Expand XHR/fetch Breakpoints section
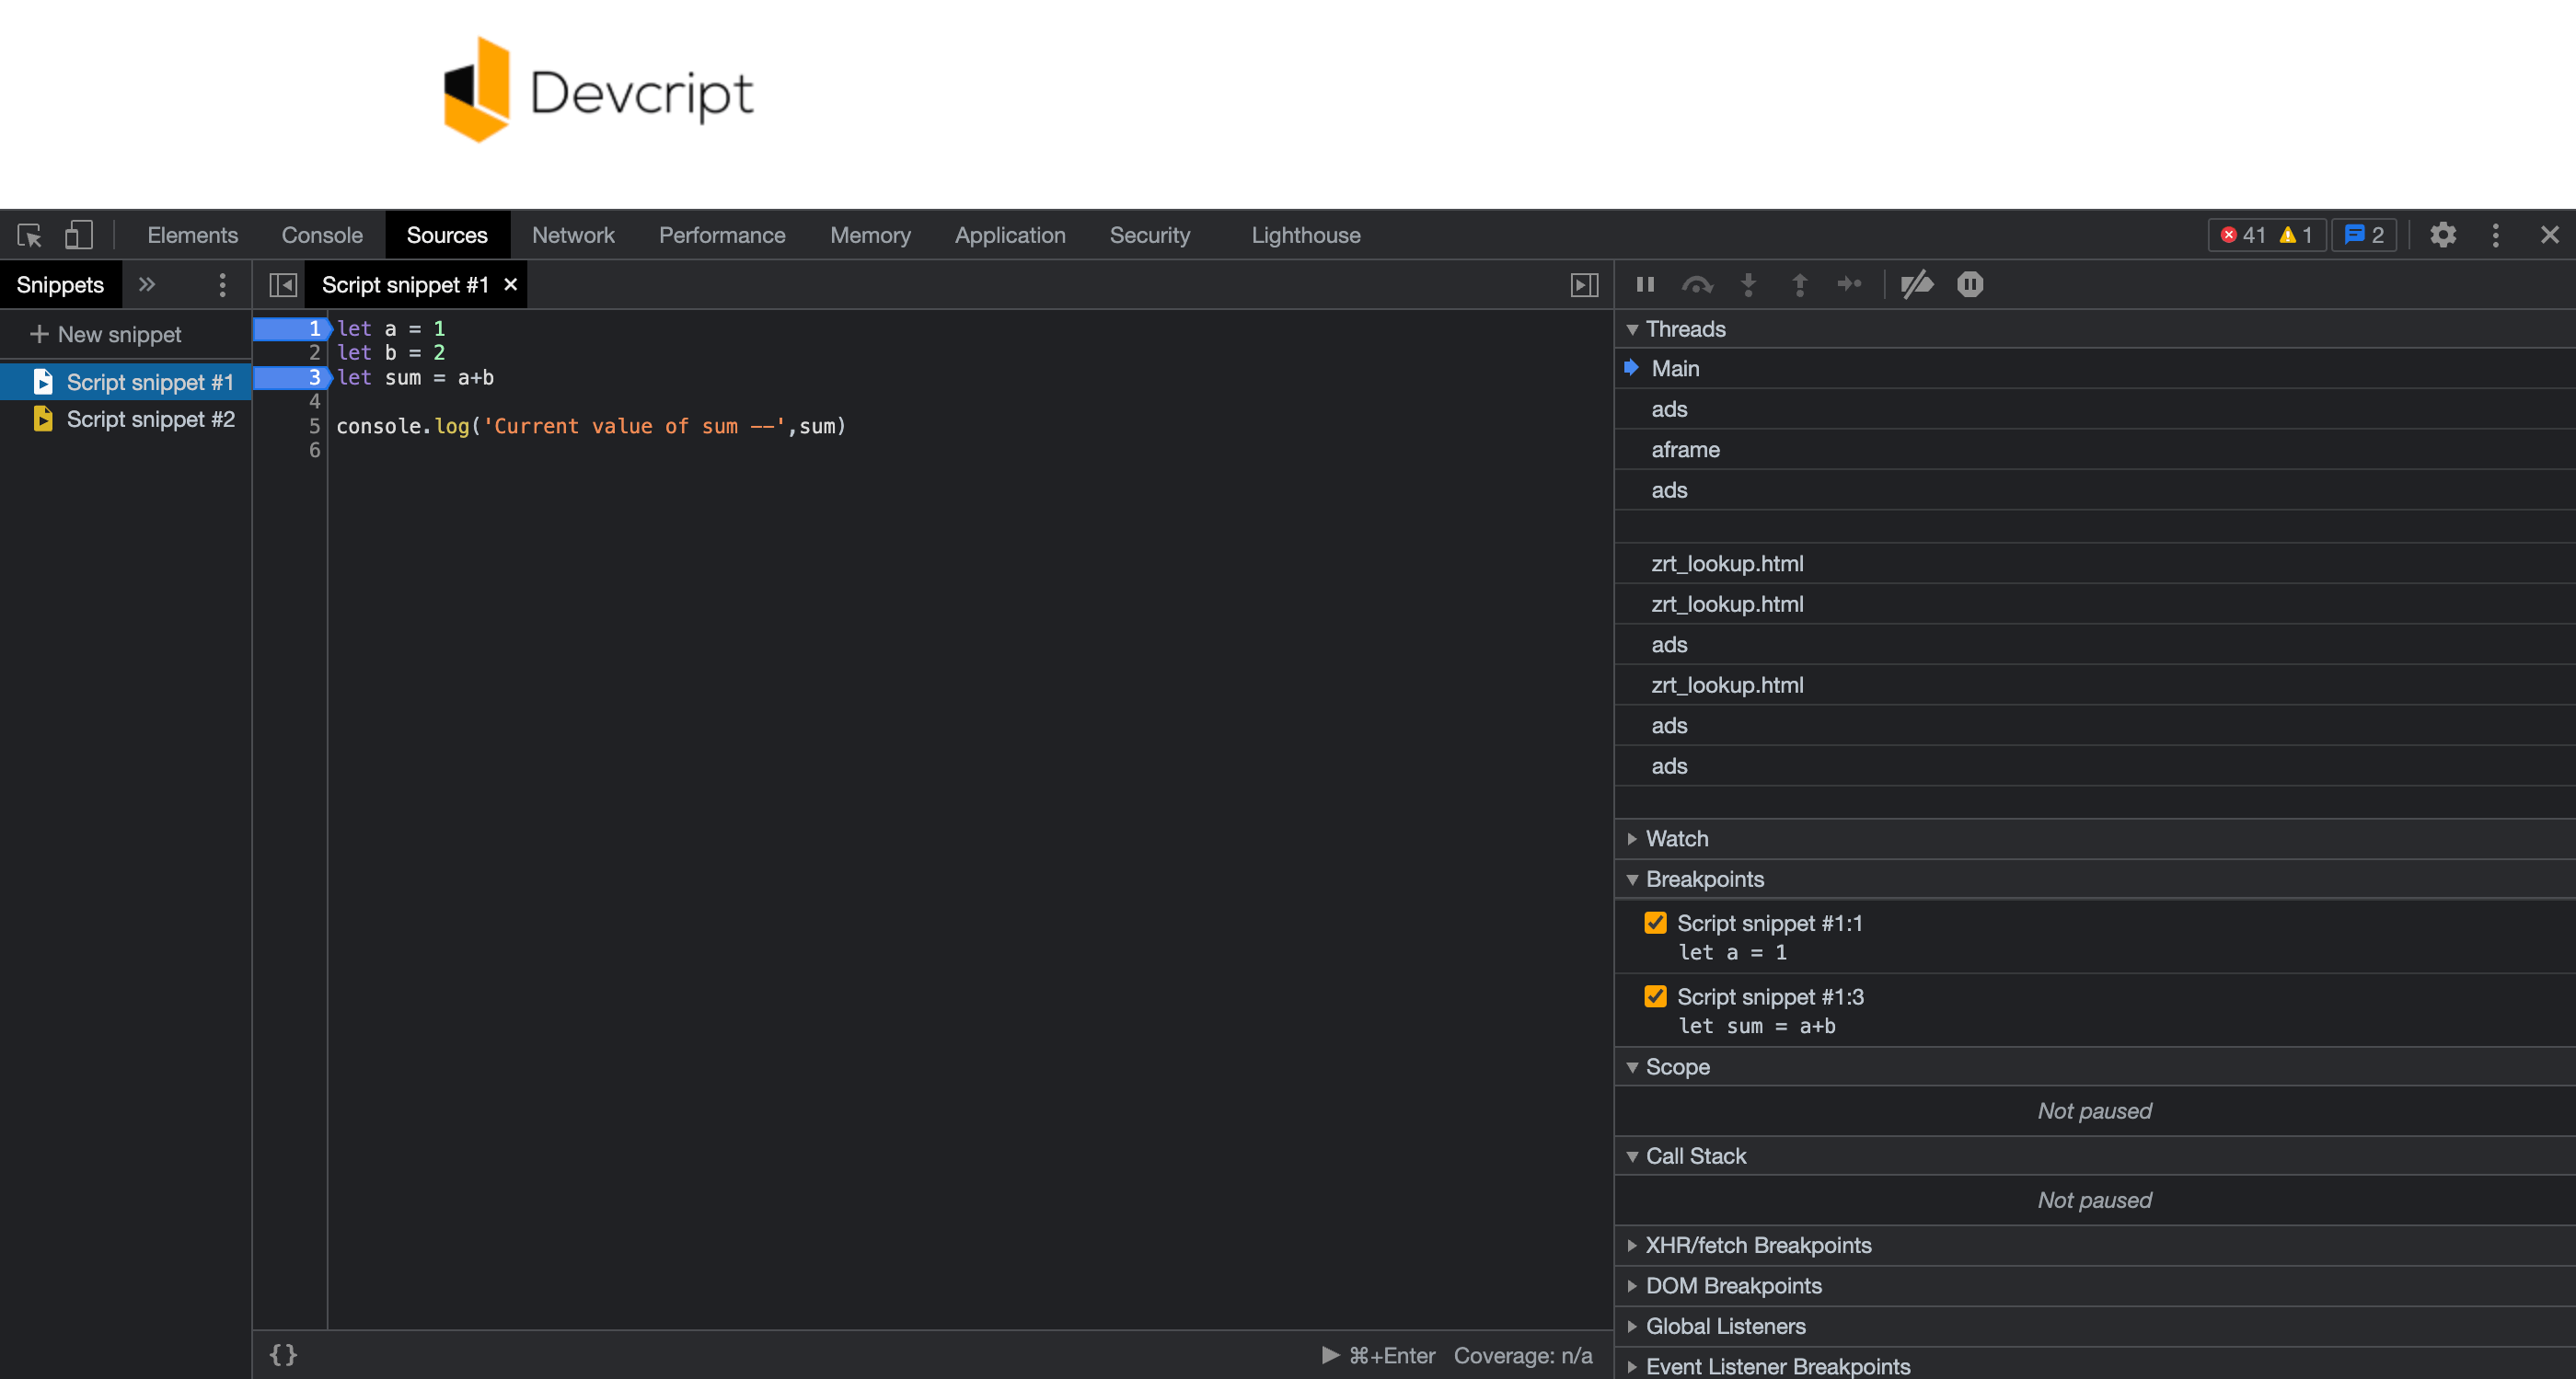The image size is (2576, 1379). (x=1632, y=1245)
